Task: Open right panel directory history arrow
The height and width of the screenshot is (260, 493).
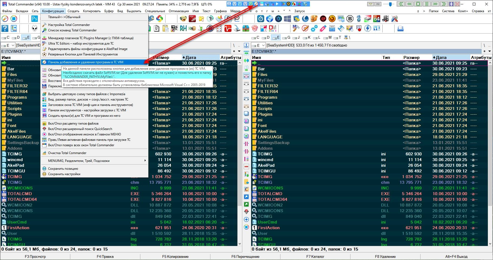Action: (489, 51)
